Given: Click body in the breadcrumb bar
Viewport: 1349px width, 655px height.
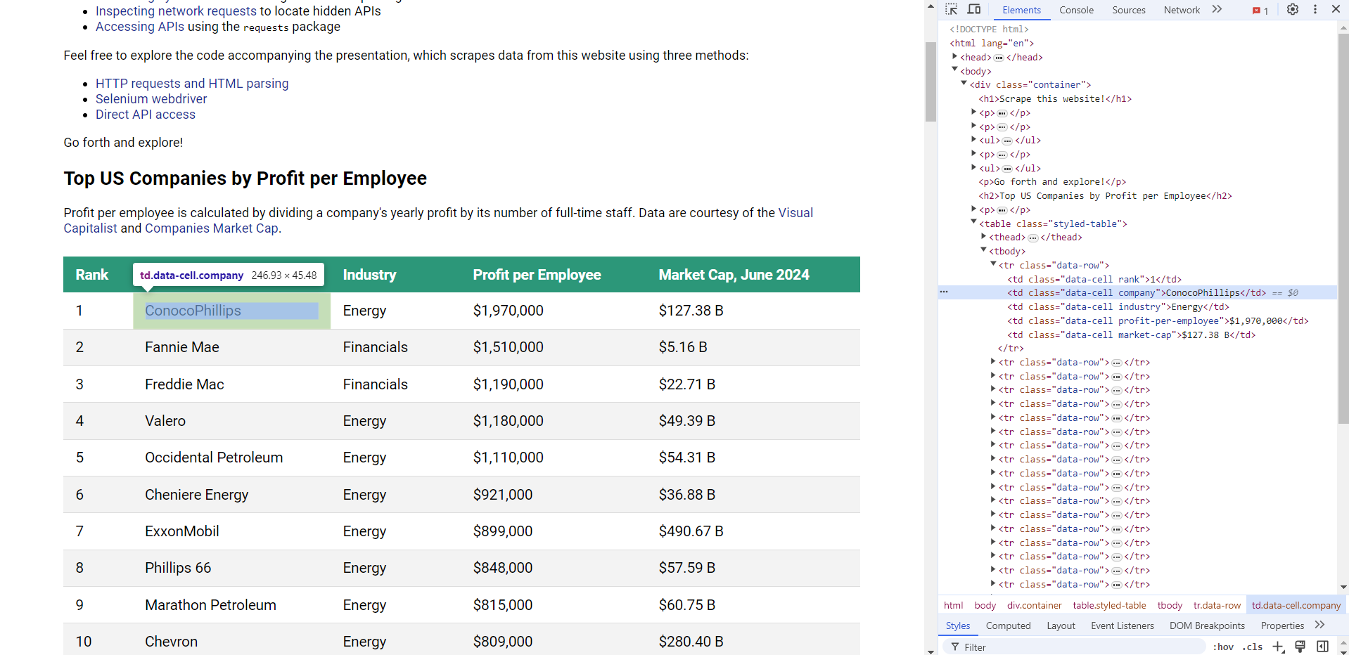Looking at the screenshot, I should coord(985,605).
